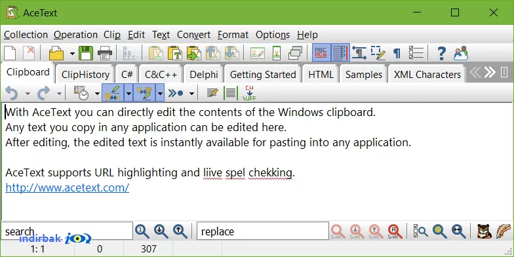Click the olive green magnifier icon

point(439,231)
